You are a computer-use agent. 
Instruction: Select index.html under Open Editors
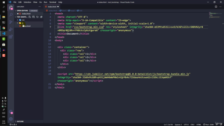click(26, 14)
